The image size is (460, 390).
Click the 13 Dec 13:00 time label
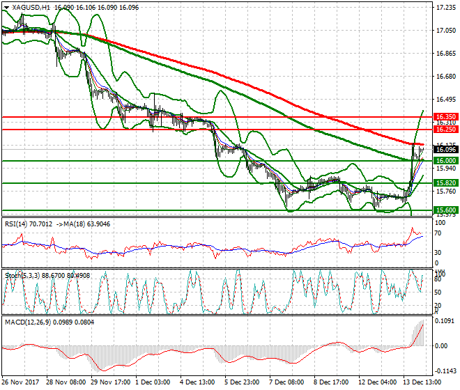coord(422,382)
